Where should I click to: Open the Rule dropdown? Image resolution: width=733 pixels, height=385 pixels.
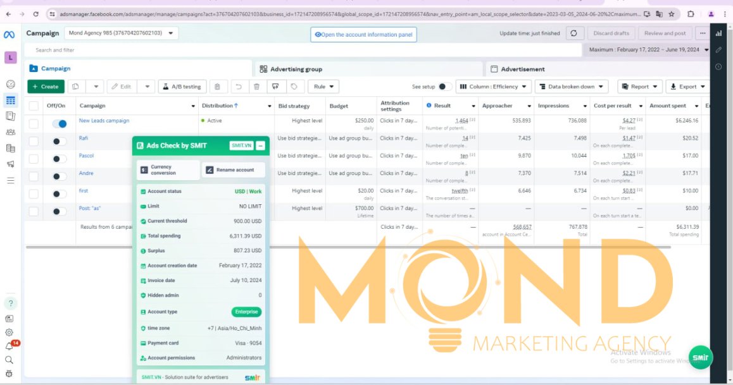[323, 87]
